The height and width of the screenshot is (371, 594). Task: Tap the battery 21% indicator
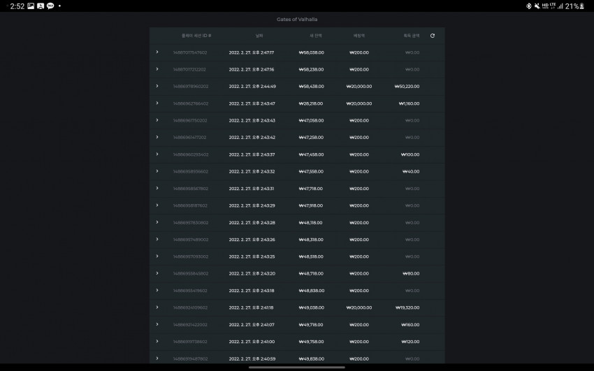coord(574,6)
